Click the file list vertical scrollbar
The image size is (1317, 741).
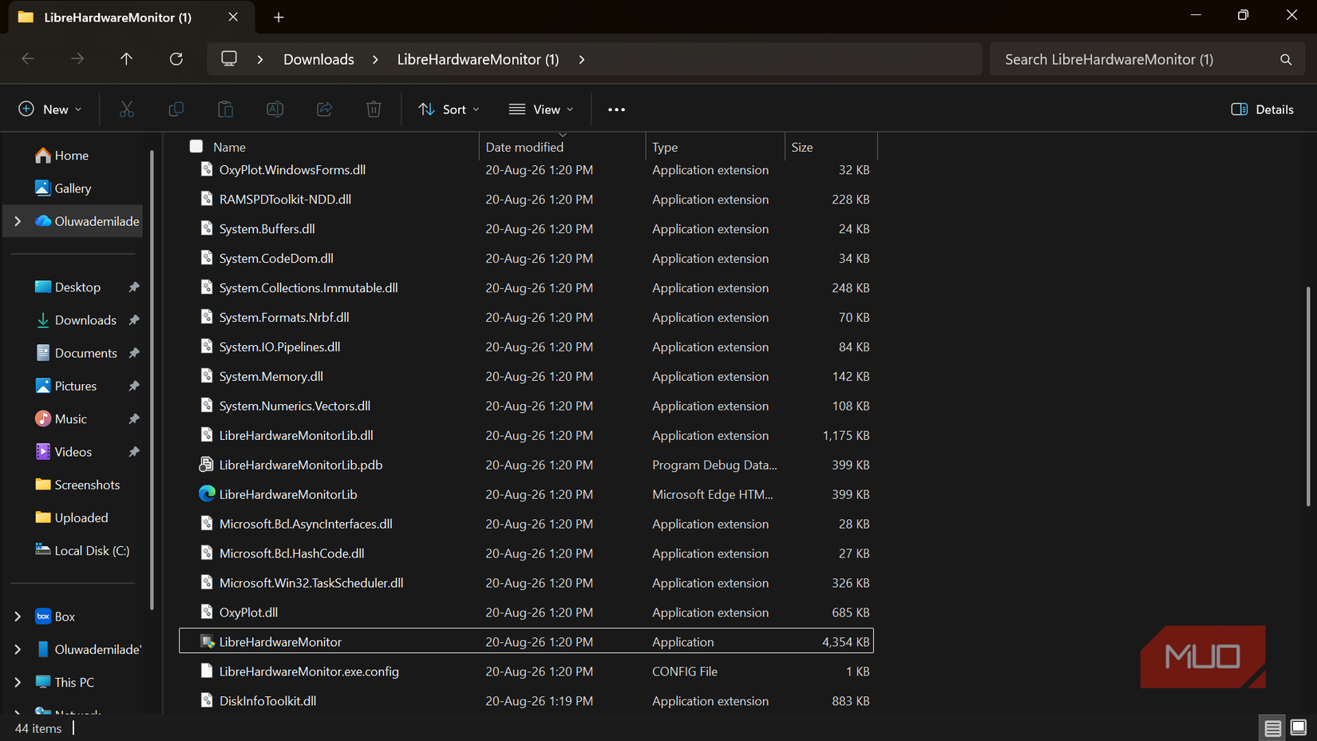point(1307,395)
